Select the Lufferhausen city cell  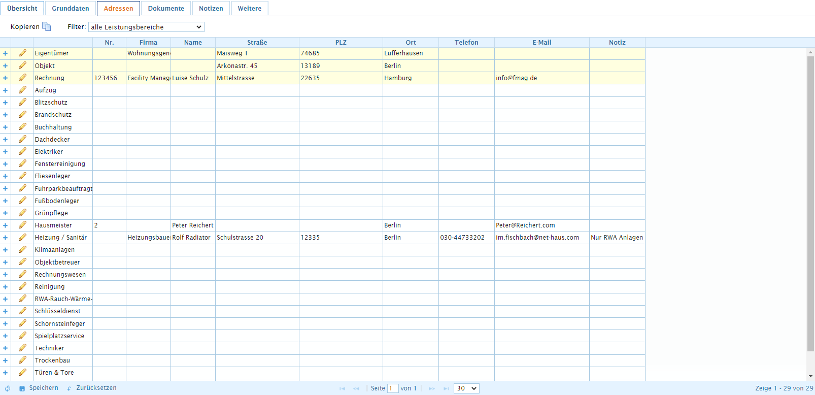(x=411, y=53)
